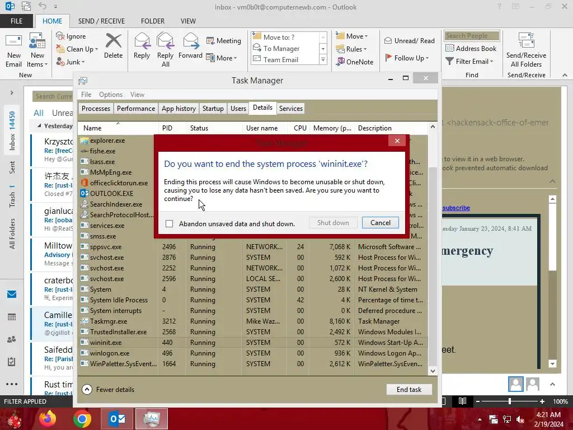Switch to Startup tab in Task Manager

coord(213,109)
